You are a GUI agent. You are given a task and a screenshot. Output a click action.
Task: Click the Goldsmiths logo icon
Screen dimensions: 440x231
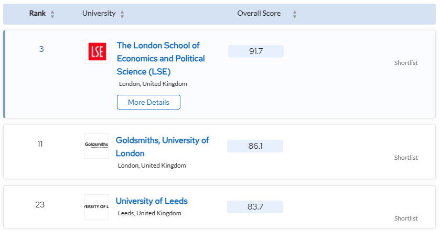click(96, 146)
